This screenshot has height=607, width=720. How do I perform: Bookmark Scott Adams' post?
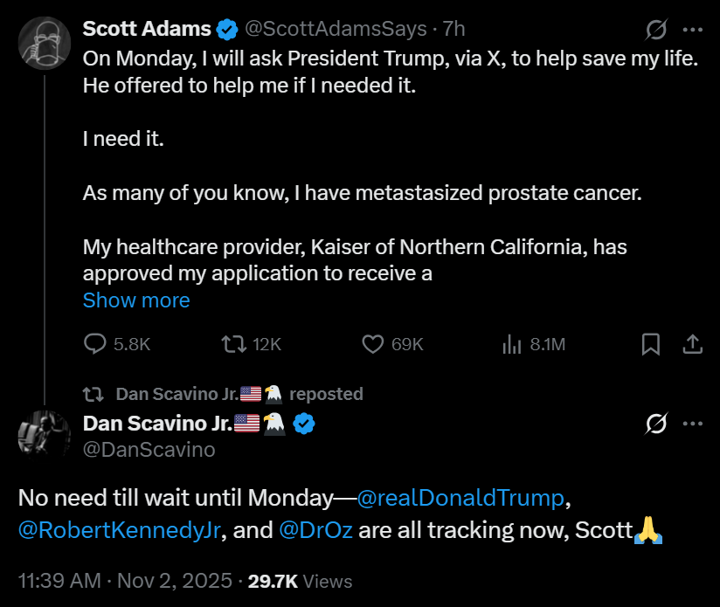click(651, 344)
